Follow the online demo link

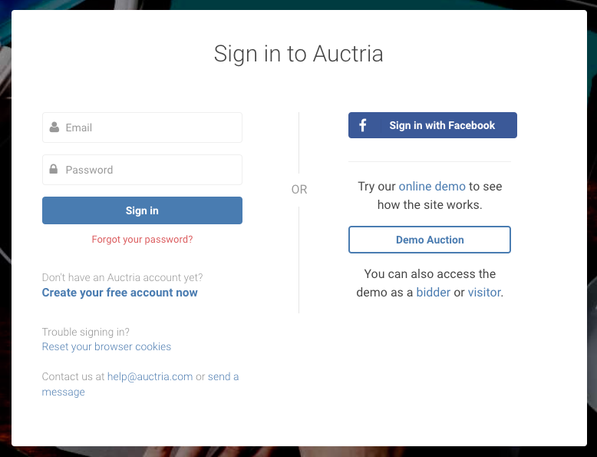pos(432,187)
